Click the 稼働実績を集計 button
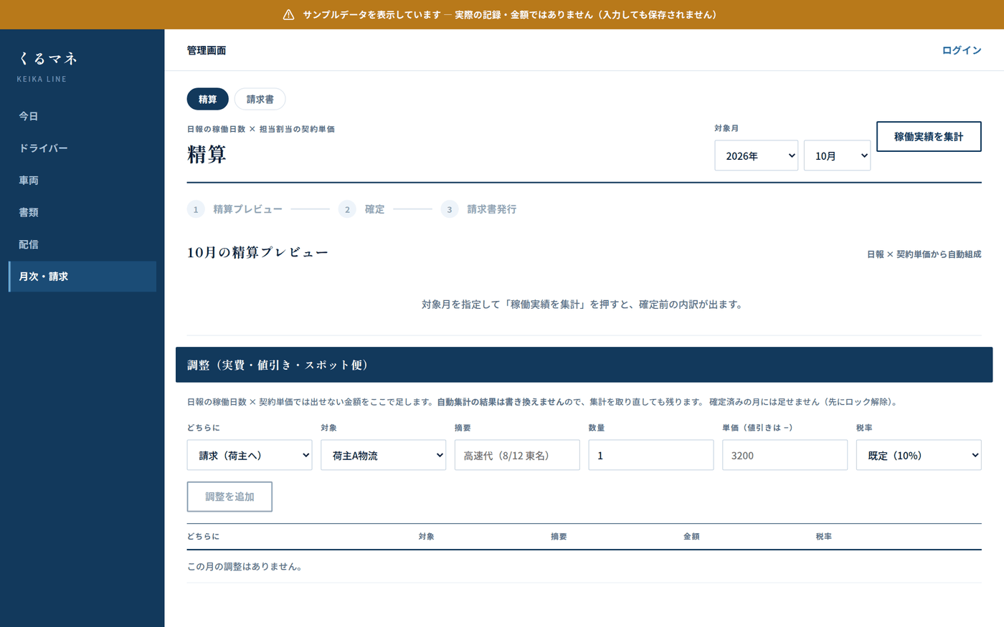 point(929,136)
